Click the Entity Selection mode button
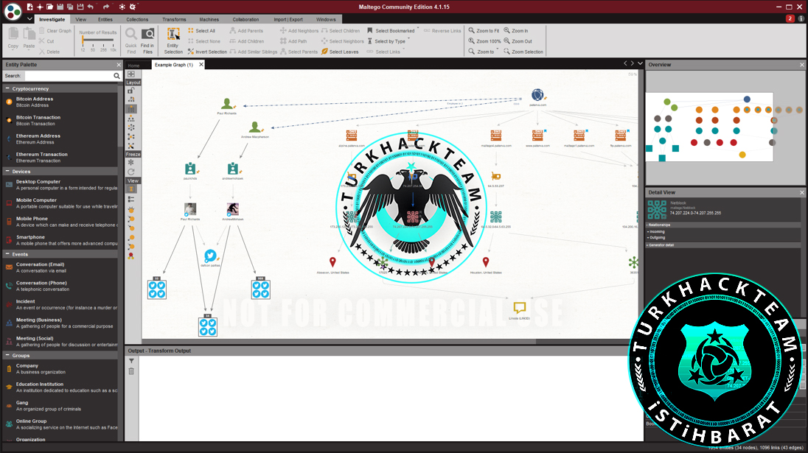808x453 pixels. [174, 41]
